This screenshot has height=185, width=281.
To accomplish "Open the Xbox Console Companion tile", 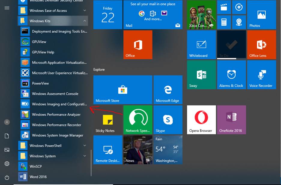I will (x=201, y=15).
